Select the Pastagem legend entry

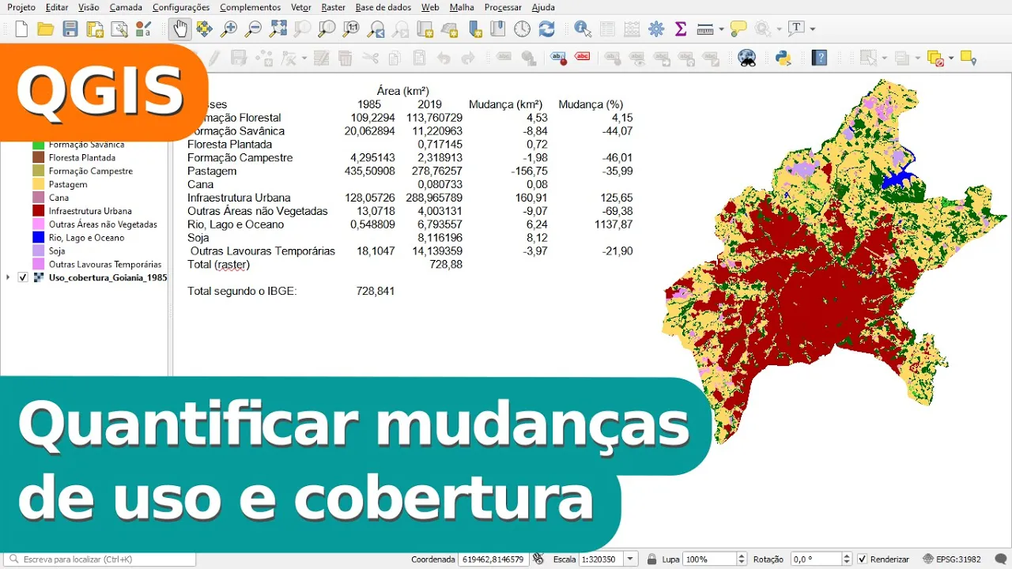pos(68,185)
